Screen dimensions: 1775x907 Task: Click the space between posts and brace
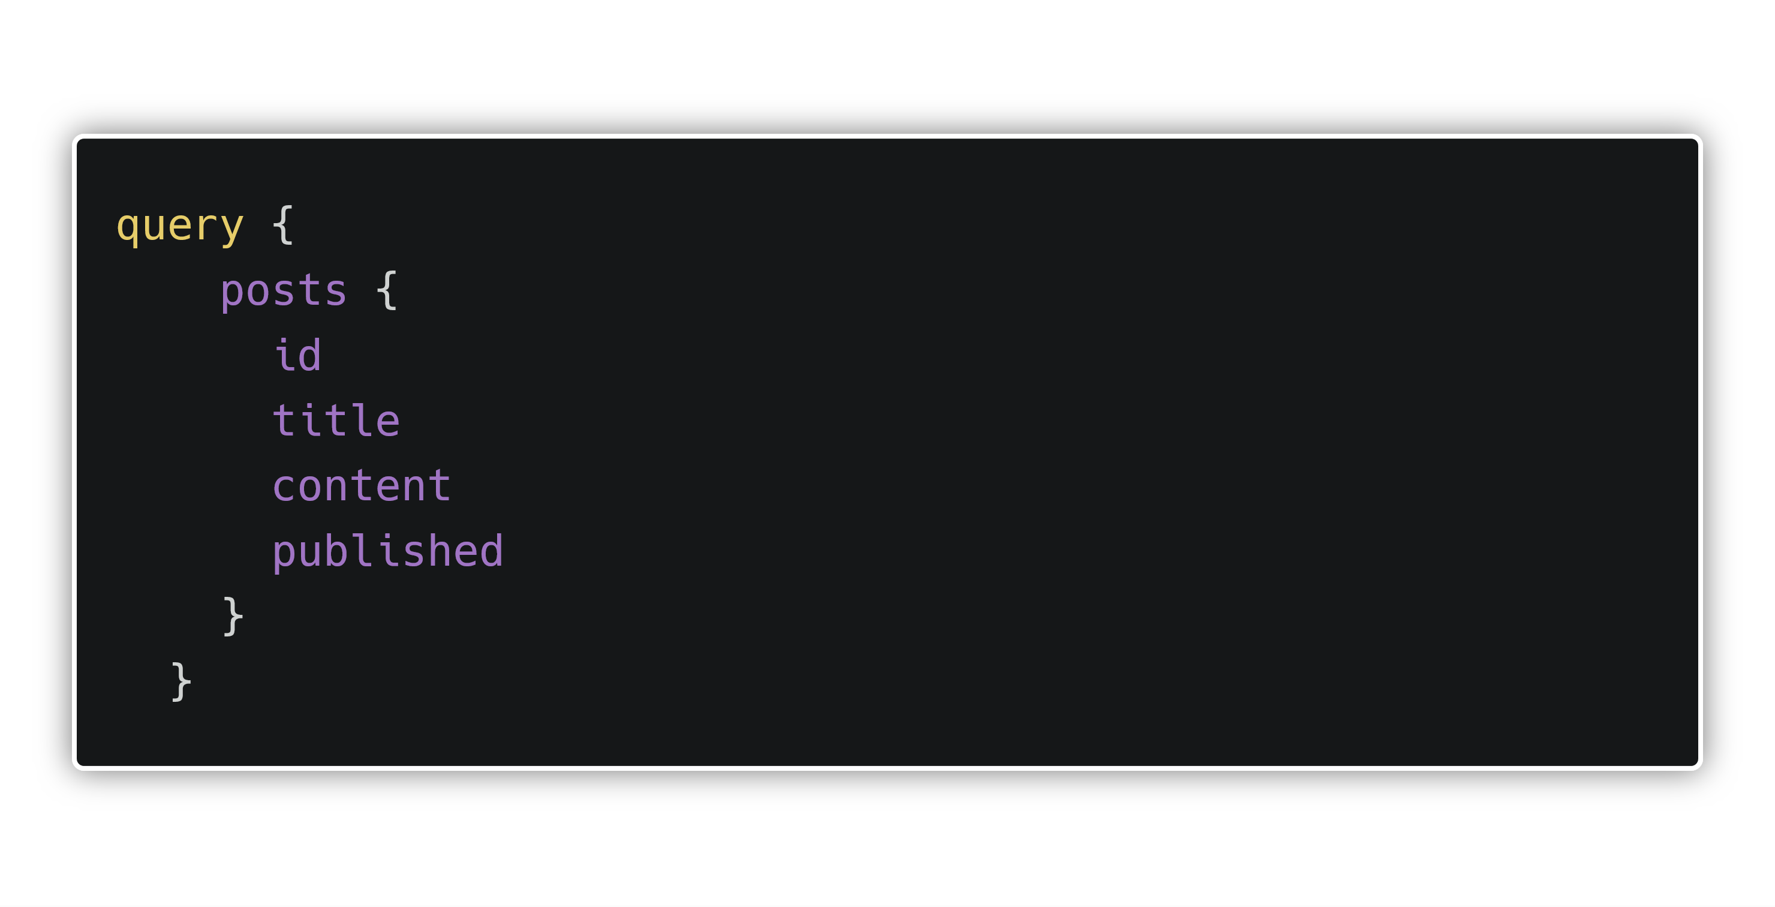[x=362, y=291]
